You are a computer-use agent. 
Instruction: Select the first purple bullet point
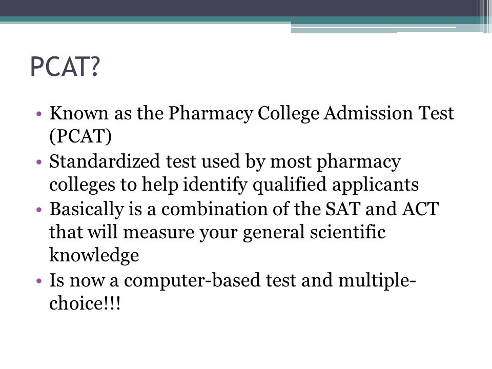(x=39, y=114)
